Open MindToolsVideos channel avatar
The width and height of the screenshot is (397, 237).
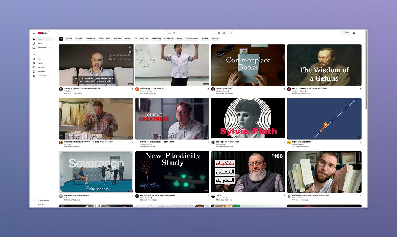(289, 143)
